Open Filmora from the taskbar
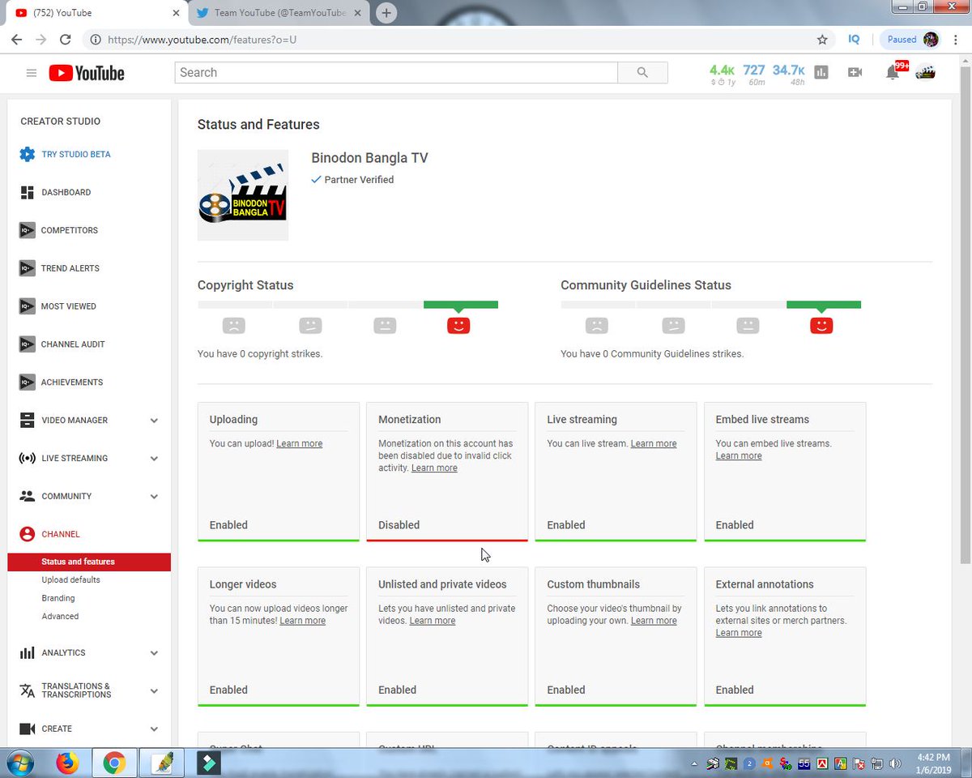 pyautogui.click(x=208, y=763)
